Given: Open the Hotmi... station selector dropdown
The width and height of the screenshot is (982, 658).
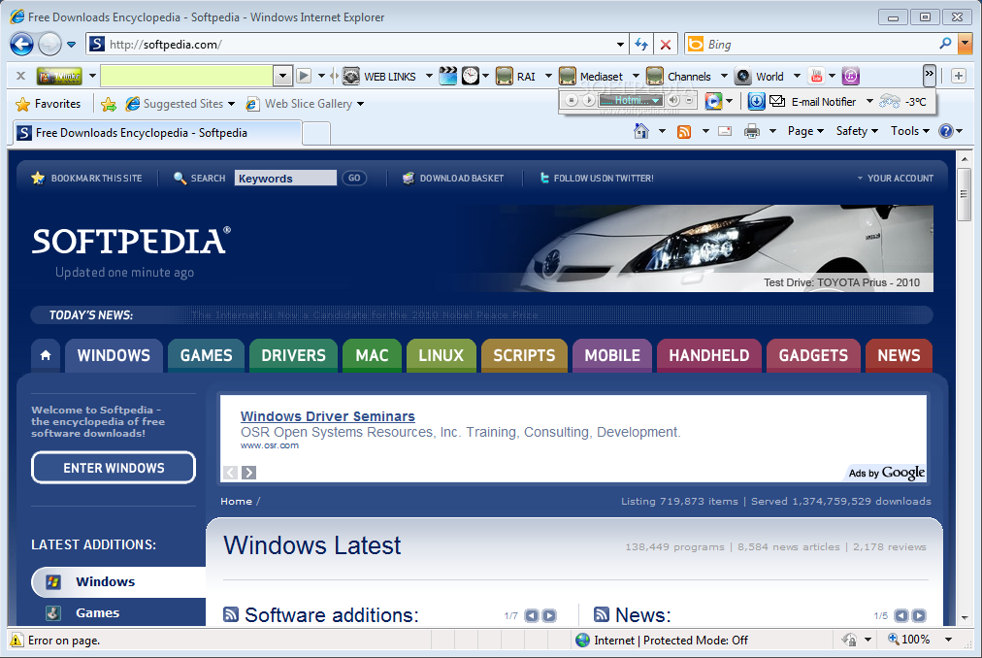Looking at the screenshot, I should tap(655, 100).
